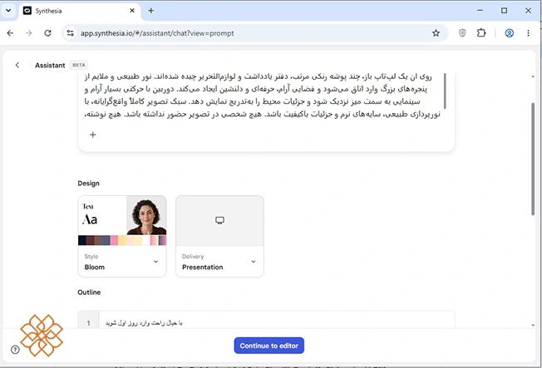Click the yellow swatch in Bloom palette

[x=122, y=241]
